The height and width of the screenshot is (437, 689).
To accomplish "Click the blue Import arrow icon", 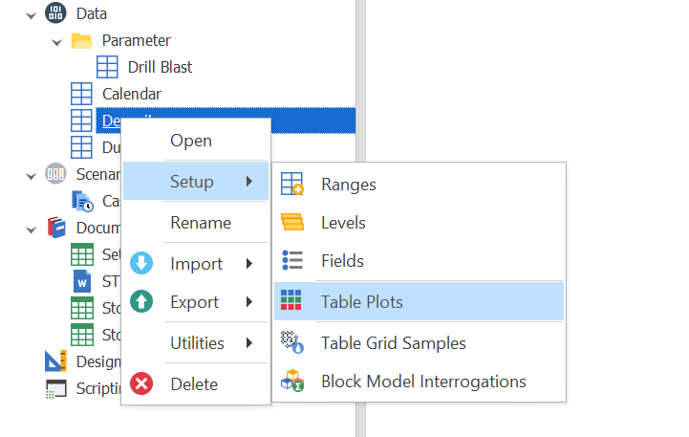I will coord(141,264).
